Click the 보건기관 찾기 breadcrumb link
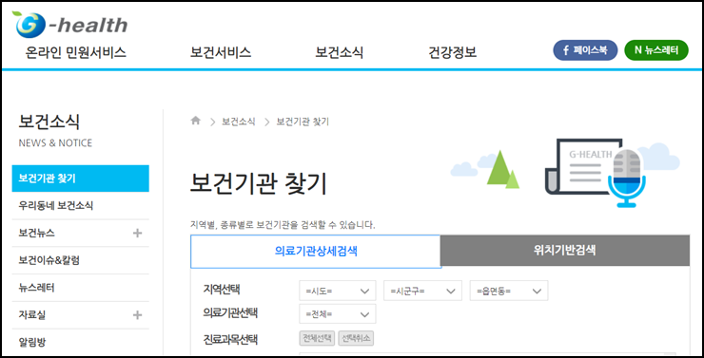The image size is (704, 358). (x=303, y=122)
